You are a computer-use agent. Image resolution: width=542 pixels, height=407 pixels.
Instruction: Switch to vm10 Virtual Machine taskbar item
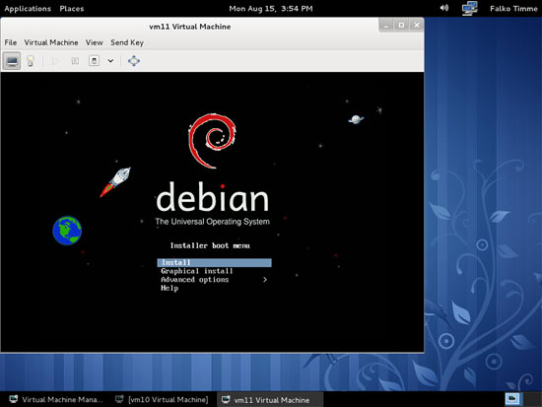pyautogui.click(x=163, y=399)
